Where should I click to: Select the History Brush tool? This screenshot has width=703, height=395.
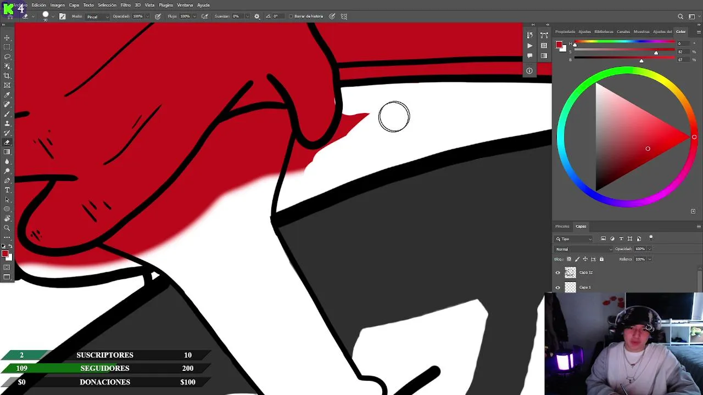(x=7, y=133)
